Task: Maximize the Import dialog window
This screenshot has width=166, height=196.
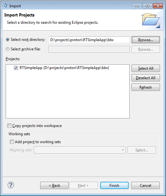Action: click(147, 6)
